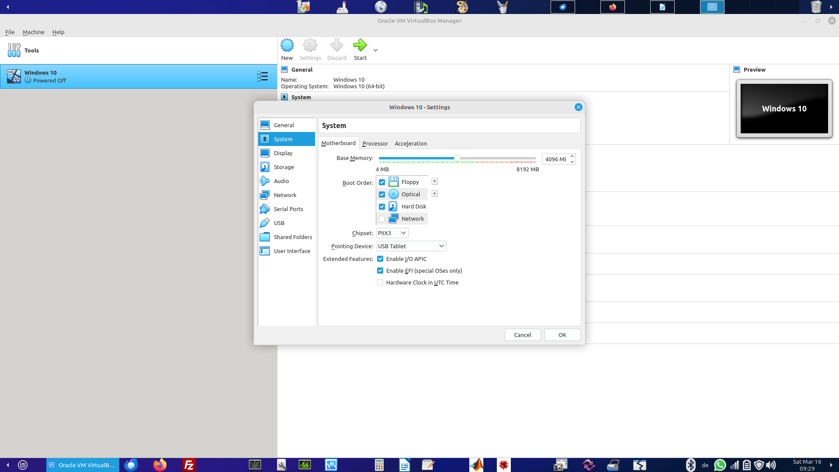This screenshot has height=472, width=839.
Task: Click the de keyboard layout indicator
Action: pyautogui.click(x=705, y=465)
